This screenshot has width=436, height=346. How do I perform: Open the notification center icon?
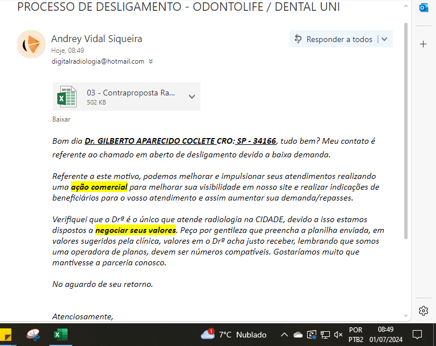(417, 334)
